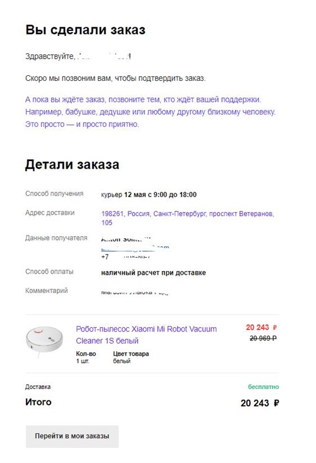Click the 'Перейти в мои заказы' button
The width and height of the screenshot is (316, 463).
click(72, 436)
